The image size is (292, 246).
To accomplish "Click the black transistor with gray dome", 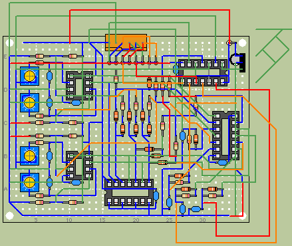I will click(x=237, y=62).
